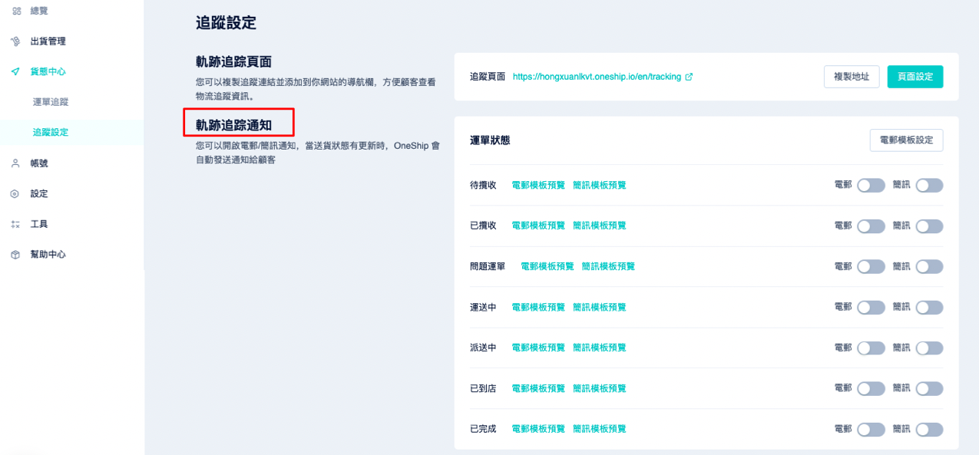The height and width of the screenshot is (455, 979).
Task: Enable 電郵 toggle for 待攬收
Action: point(871,186)
